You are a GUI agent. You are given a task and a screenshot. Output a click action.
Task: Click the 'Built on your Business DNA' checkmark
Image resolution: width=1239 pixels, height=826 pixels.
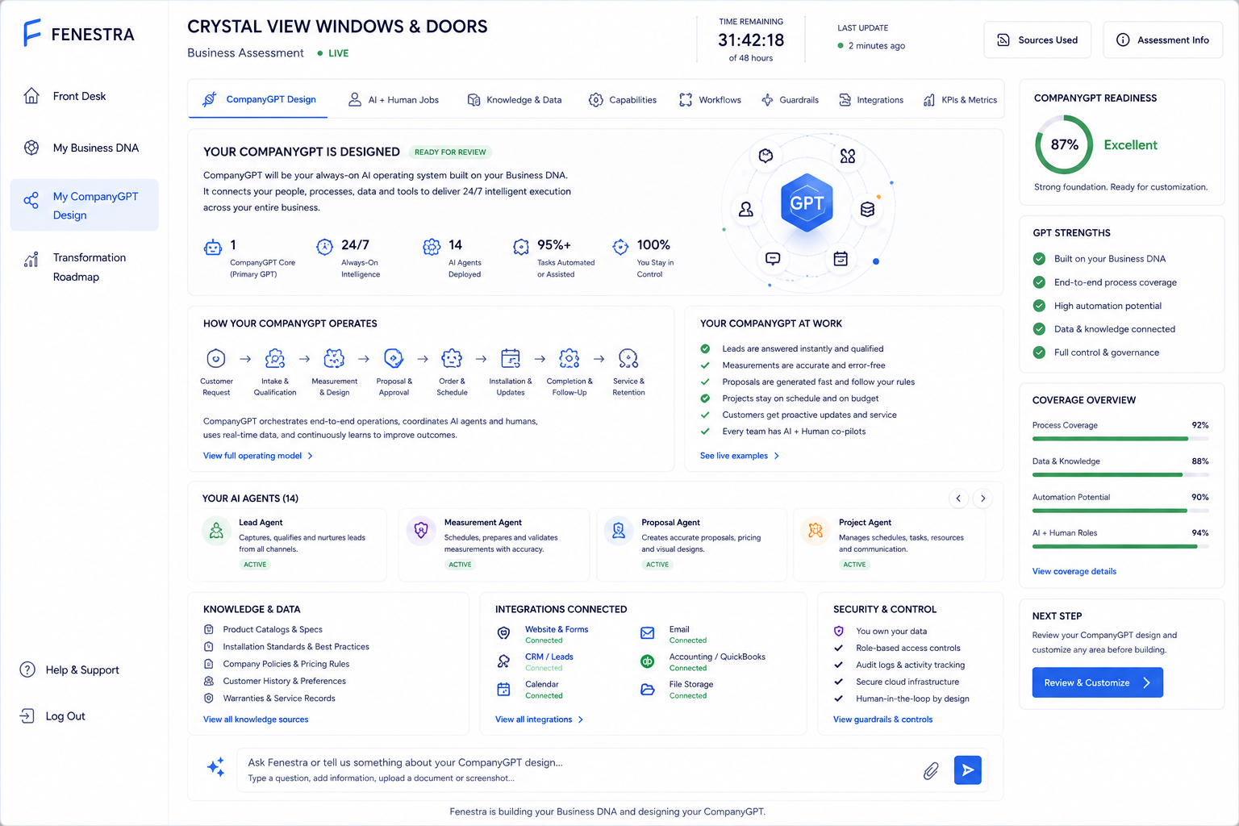point(1040,259)
